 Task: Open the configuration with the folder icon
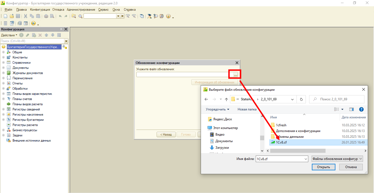coord(11,16)
